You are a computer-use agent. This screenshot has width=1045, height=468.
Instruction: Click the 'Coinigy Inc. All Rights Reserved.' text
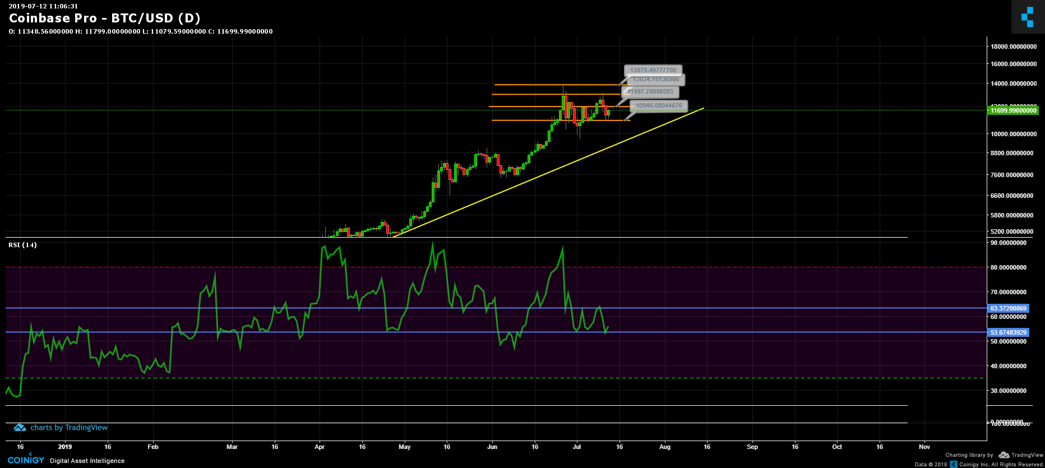point(1001,465)
